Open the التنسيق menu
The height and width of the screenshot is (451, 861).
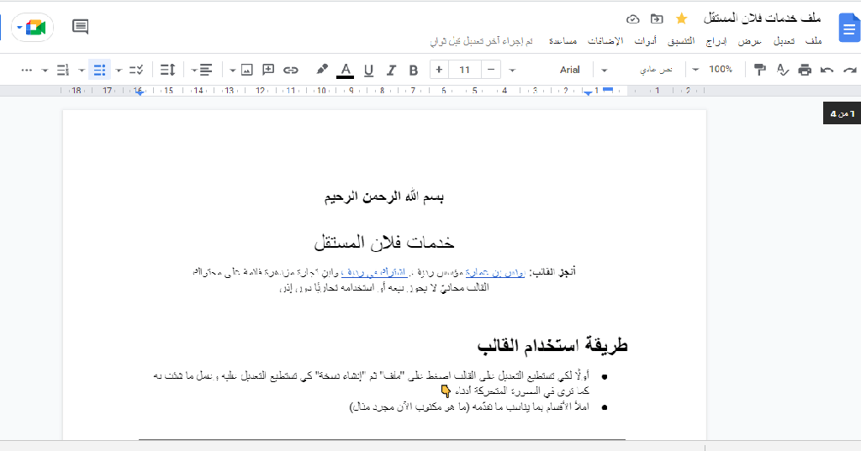[x=681, y=41]
